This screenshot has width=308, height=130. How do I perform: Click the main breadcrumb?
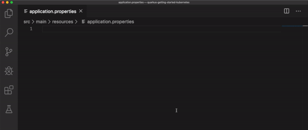pyautogui.click(x=41, y=22)
